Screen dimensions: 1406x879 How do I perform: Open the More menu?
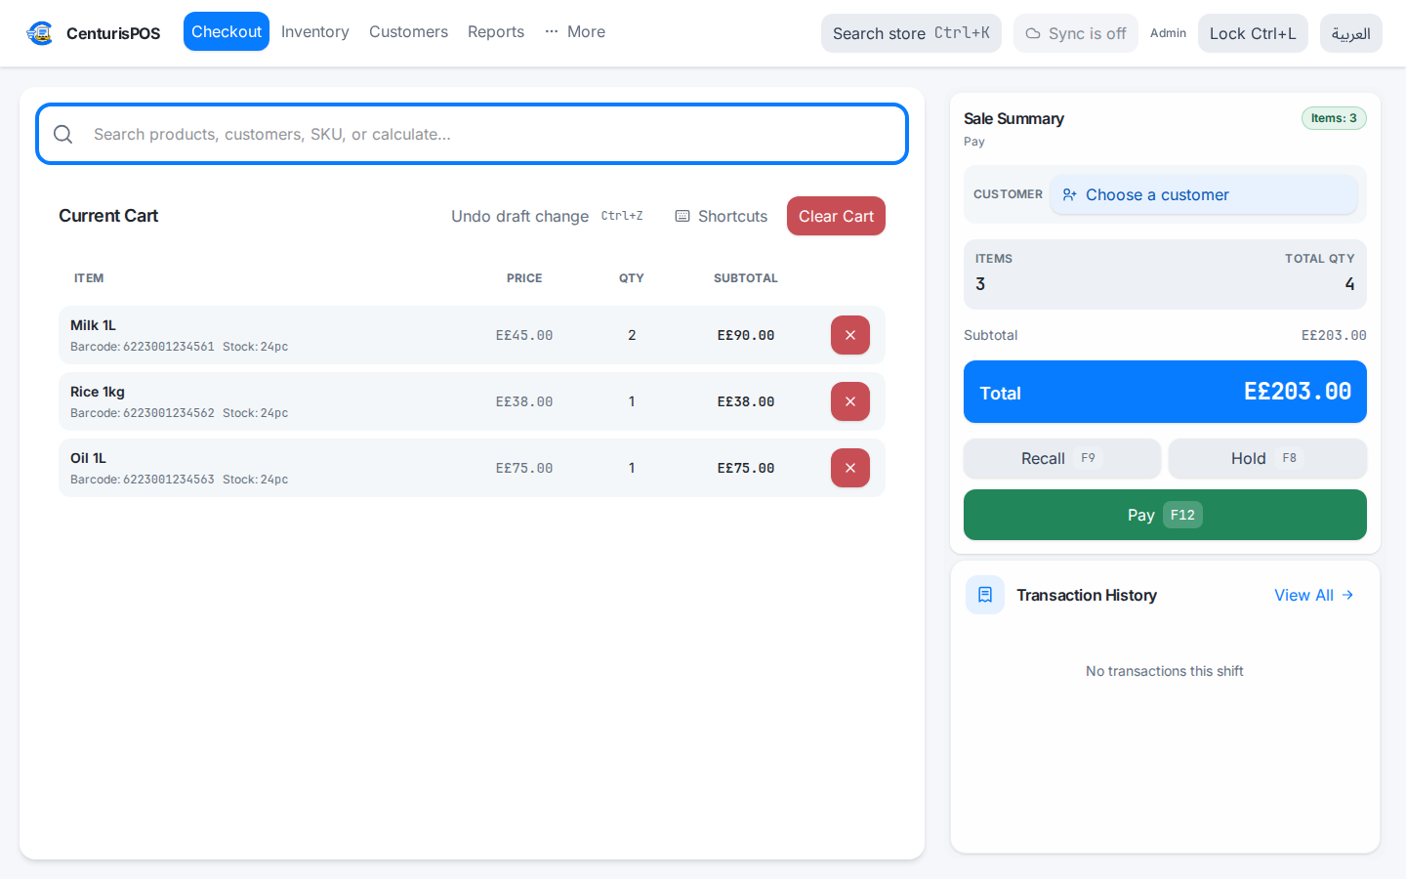coord(575,31)
